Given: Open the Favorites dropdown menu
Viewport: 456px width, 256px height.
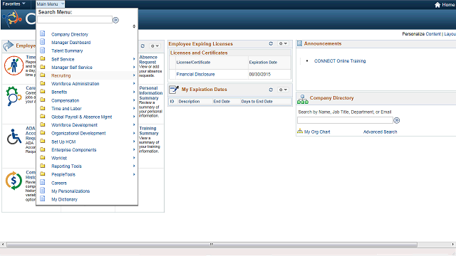Looking at the screenshot, I should [x=14, y=4].
